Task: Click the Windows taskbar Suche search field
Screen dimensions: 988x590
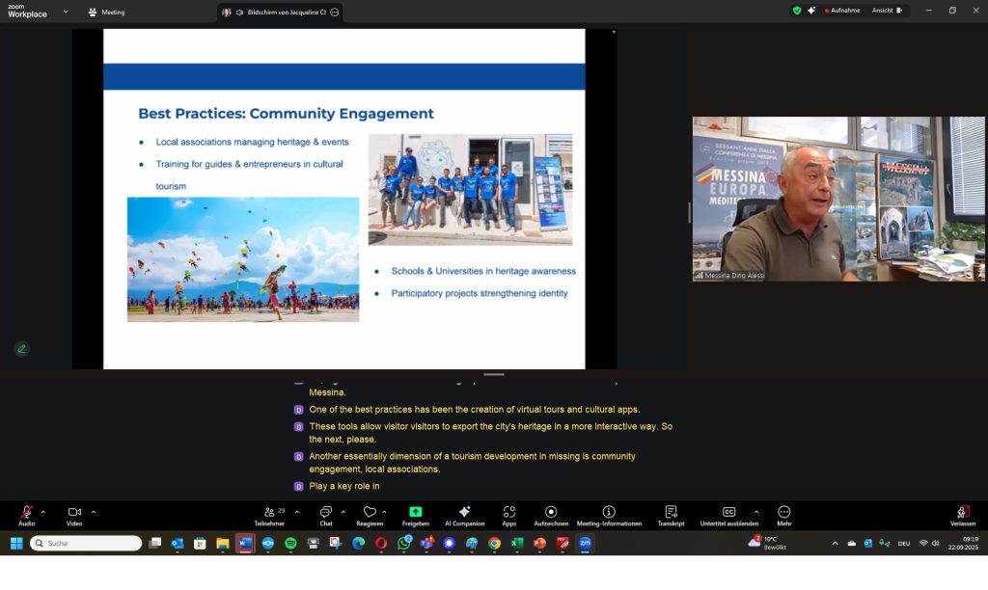Action: pos(87,544)
